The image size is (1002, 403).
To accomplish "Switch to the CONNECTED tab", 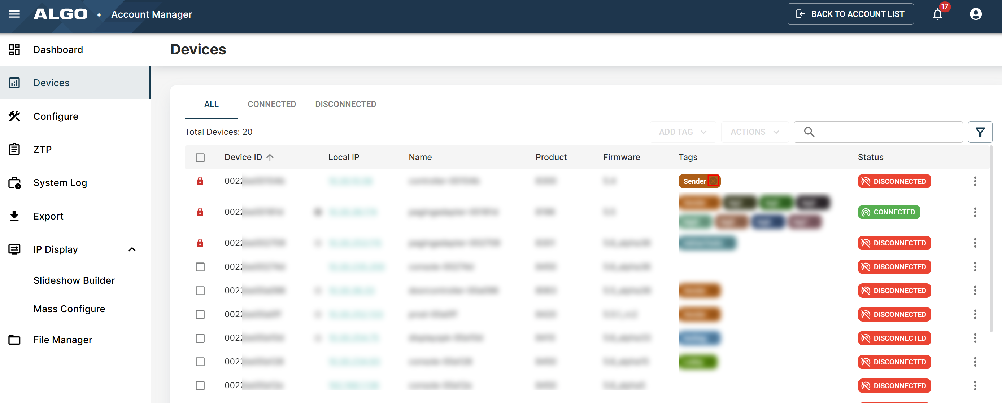I will (271, 104).
